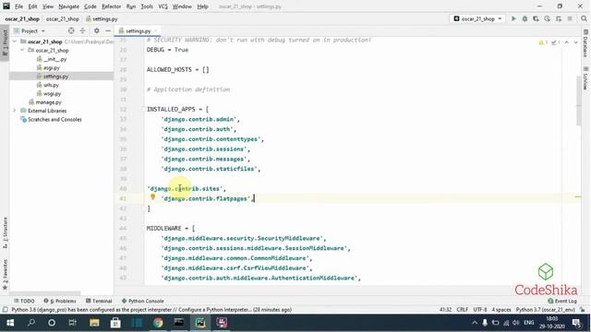Open the Tools menu

(x=147, y=6)
